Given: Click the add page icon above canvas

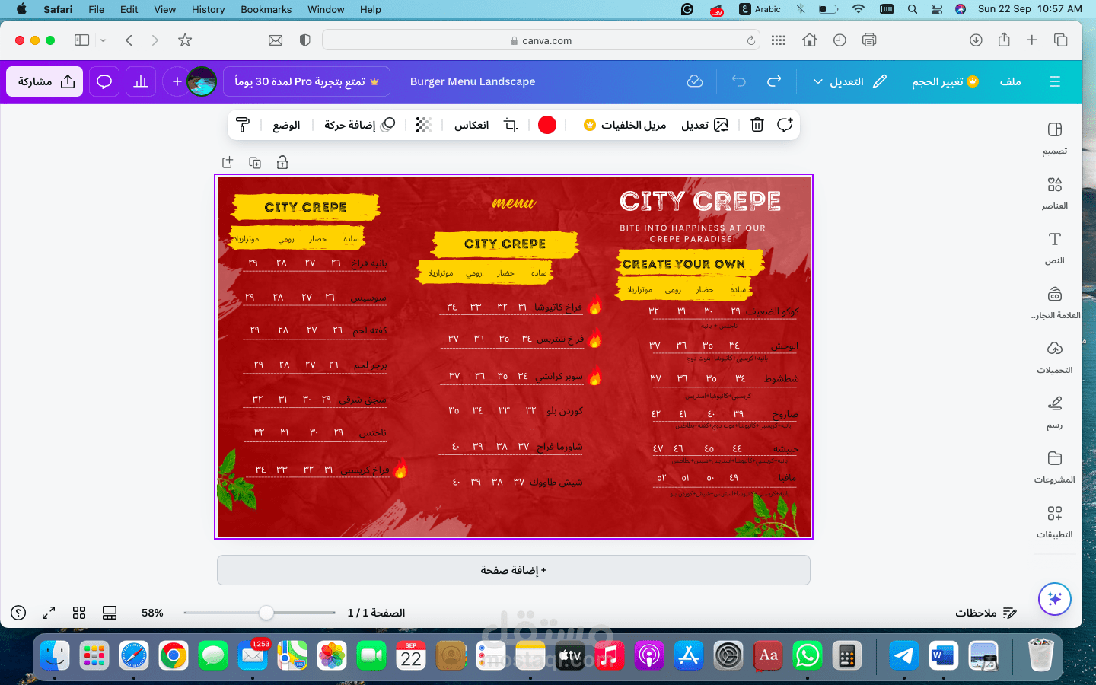Looking at the screenshot, I should pyautogui.click(x=227, y=162).
